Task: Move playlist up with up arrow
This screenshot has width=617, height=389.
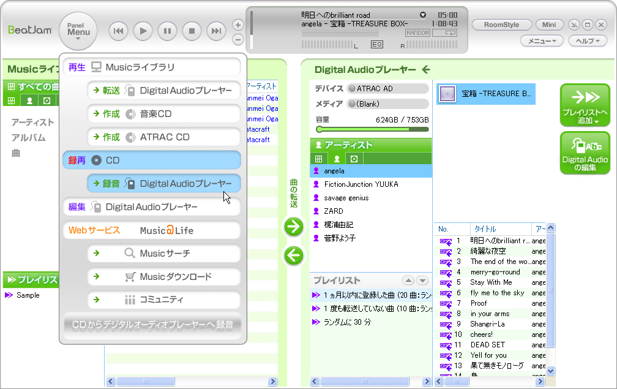Action: (x=408, y=281)
